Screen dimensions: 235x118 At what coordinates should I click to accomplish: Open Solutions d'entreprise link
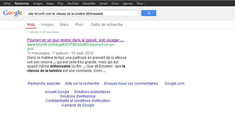(x=78, y=96)
